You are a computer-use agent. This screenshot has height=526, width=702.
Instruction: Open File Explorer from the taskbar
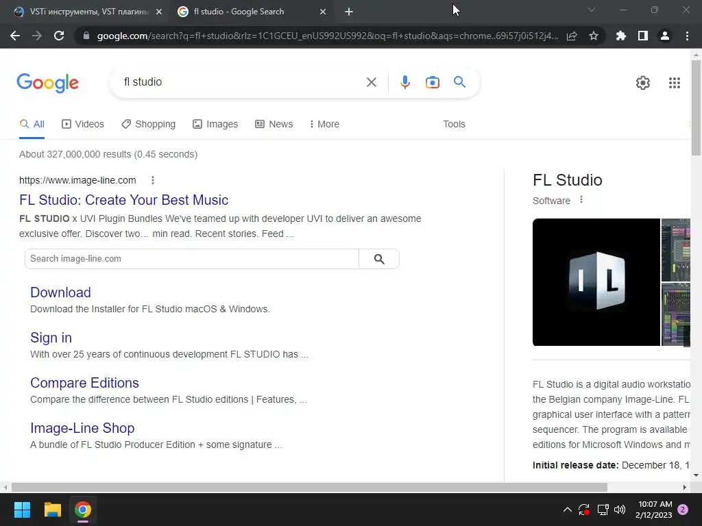pos(52,510)
